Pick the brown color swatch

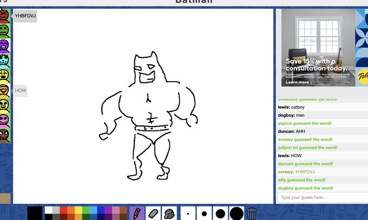(123, 210)
